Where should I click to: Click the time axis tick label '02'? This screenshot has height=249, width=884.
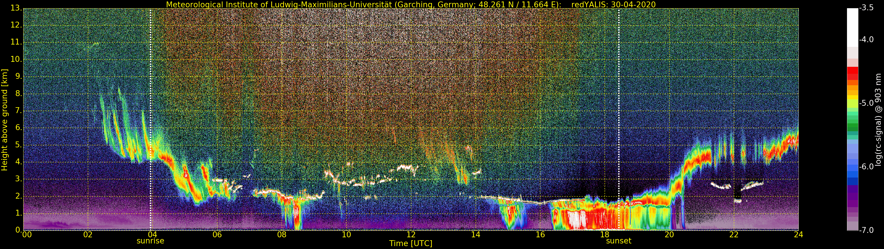tap(88, 235)
